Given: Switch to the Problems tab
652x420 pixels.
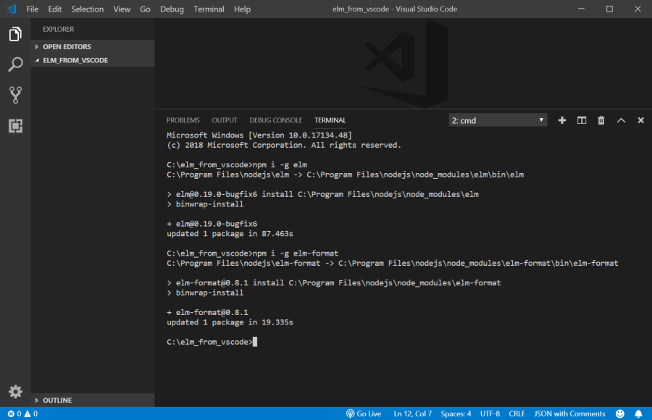Looking at the screenshot, I should (183, 120).
